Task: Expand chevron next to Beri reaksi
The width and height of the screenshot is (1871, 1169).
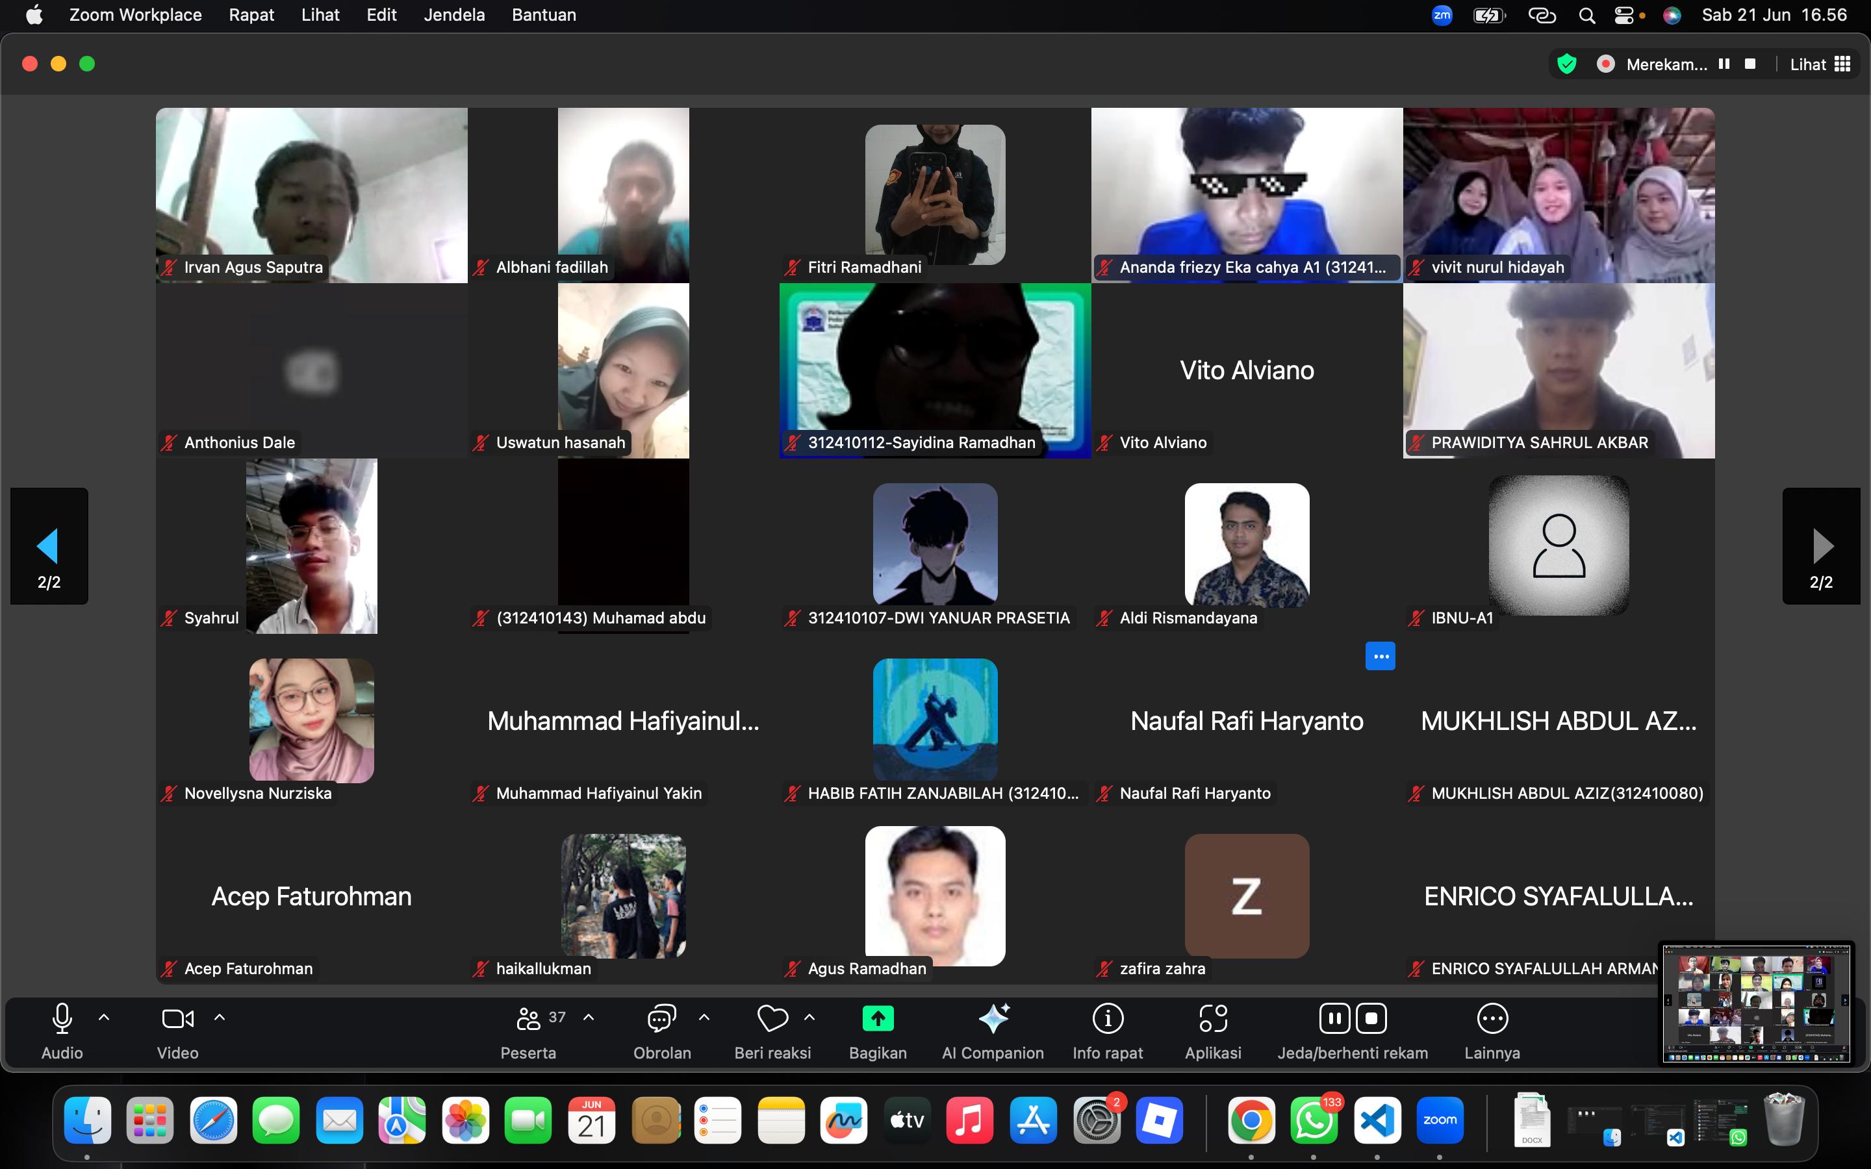Action: point(809,1018)
